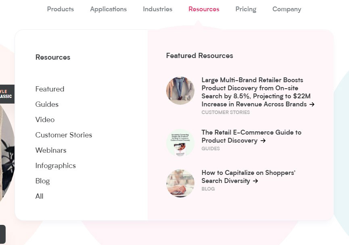View the Infographics section
Viewport: 349px width, 245px height.
55,166
